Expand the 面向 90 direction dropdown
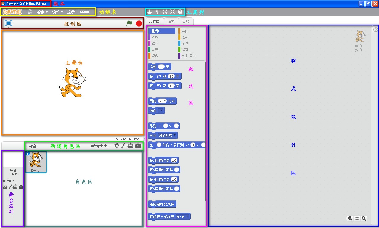 coord(165,101)
